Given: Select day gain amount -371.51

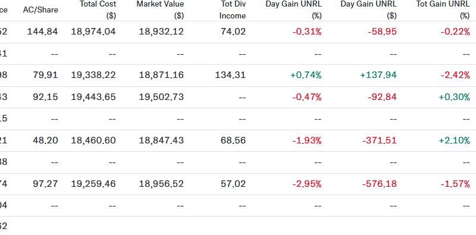Looking at the screenshot, I should click(380, 140).
